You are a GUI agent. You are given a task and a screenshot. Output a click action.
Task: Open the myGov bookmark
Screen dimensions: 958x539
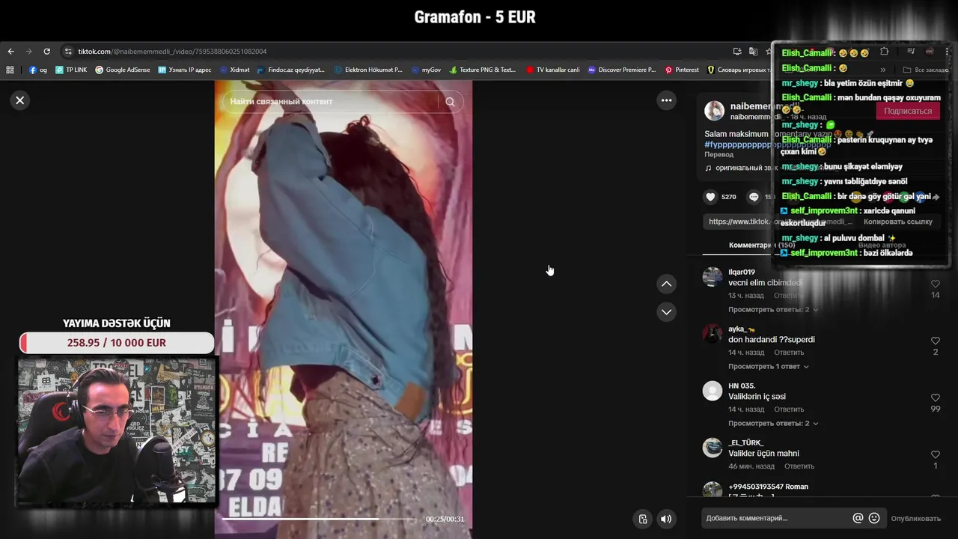click(x=426, y=70)
